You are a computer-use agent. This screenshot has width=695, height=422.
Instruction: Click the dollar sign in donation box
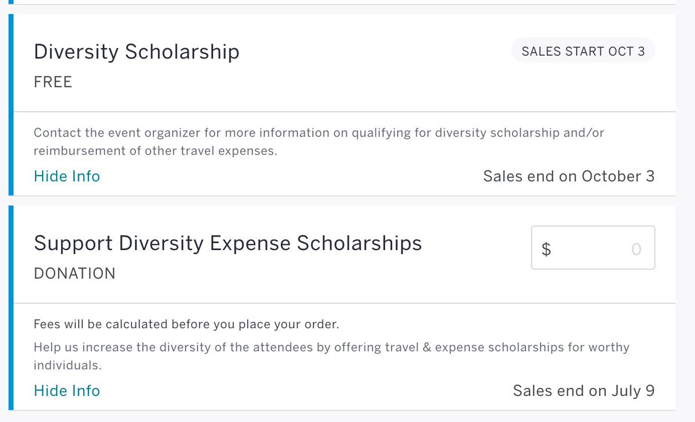pos(546,249)
